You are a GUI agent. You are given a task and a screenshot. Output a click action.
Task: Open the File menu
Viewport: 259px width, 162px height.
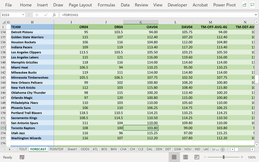click(x=8, y=5)
